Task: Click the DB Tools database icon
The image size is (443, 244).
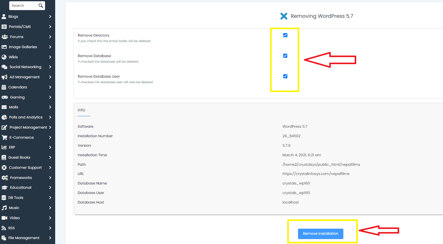Action: pyautogui.click(x=4, y=198)
